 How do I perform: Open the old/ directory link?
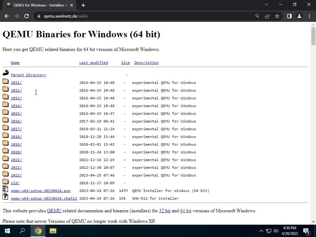tap(15, 183)
